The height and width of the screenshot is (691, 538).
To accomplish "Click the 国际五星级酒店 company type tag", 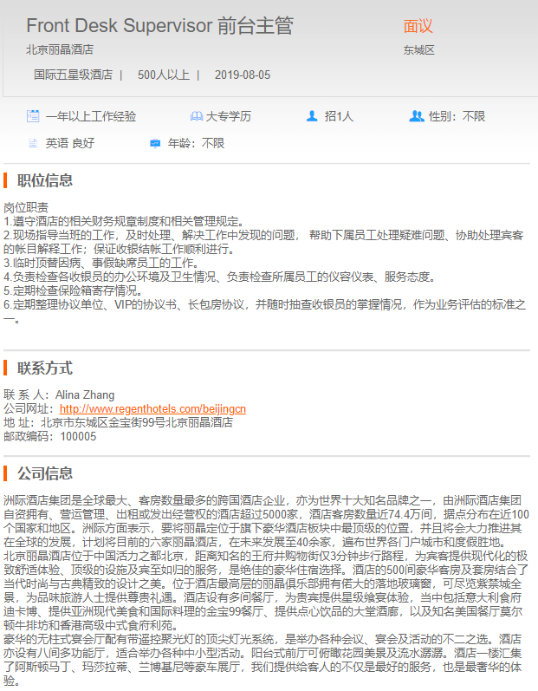I will [73, 75].
